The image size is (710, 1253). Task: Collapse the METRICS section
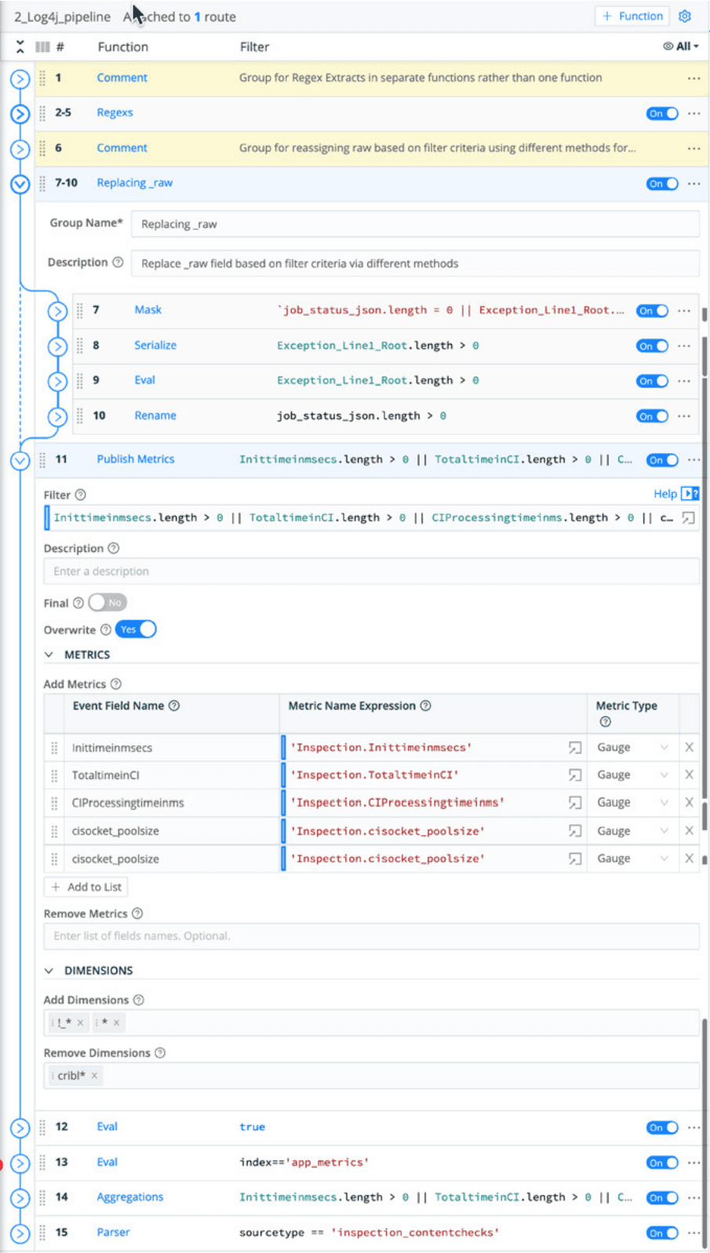pos(49,655)
